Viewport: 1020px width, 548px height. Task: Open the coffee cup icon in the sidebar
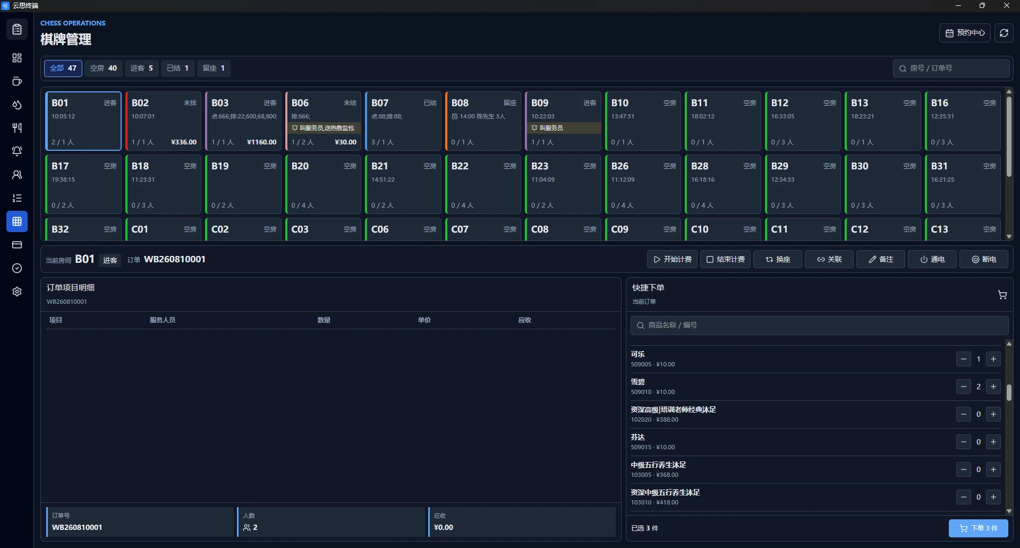pyautogui.click(x=17, y=81)
